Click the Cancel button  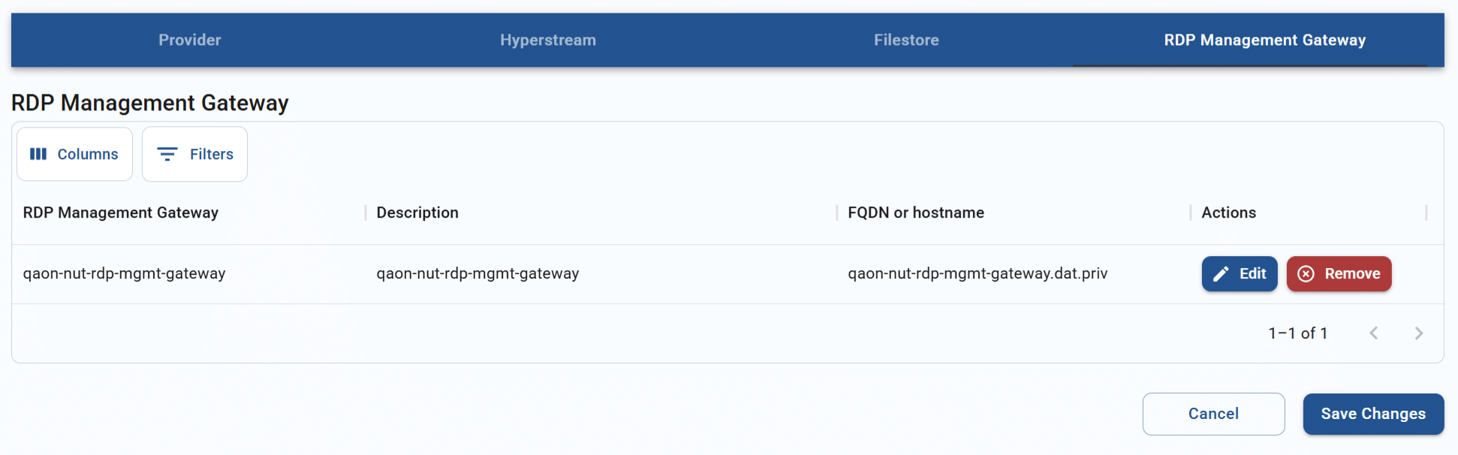tap(1213, 414)
